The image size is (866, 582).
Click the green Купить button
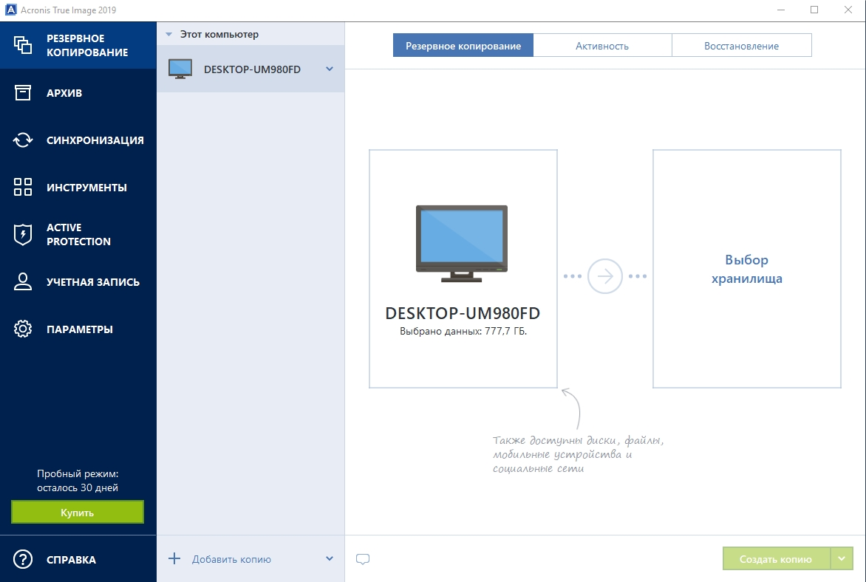(x=78, y=513)
